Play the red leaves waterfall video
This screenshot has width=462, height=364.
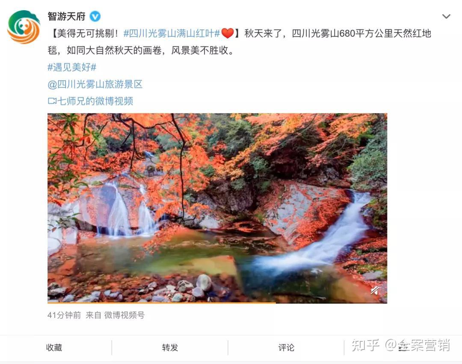pyautogui.click(x=217, y=208)
